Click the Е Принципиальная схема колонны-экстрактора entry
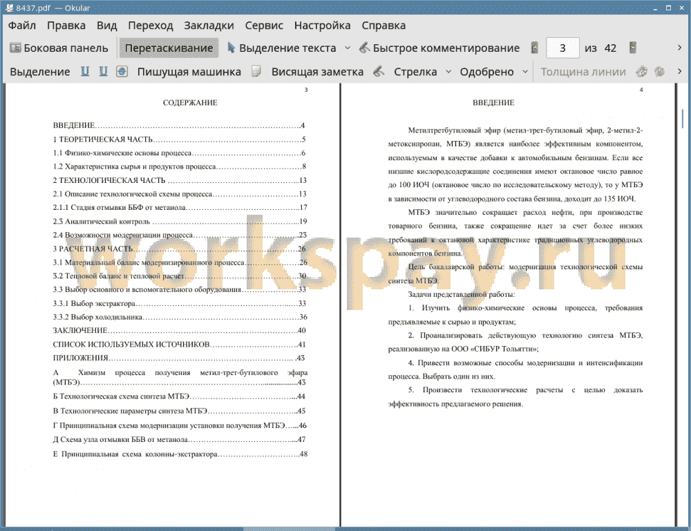 click(x=180, y=454)
